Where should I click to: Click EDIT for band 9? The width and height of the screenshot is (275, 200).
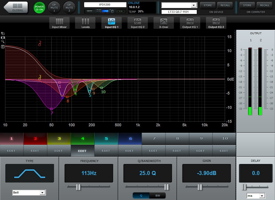[201, 151]
